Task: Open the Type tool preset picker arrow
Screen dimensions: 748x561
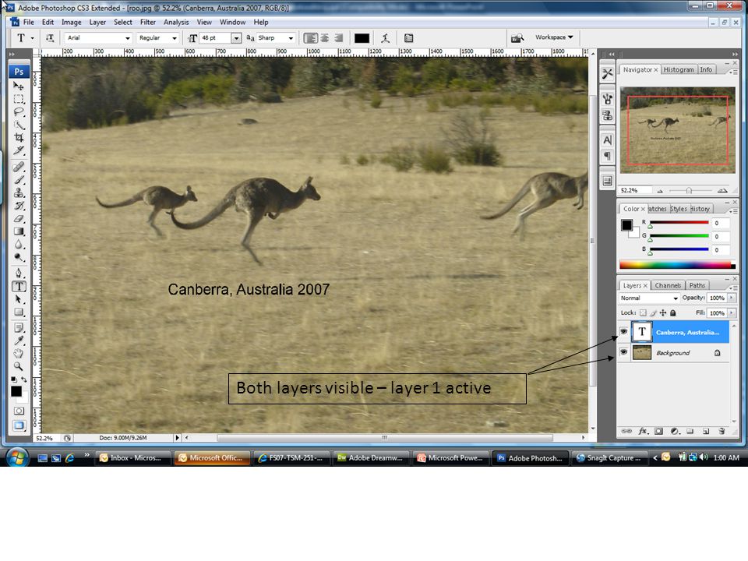Action: [x=33, y=38]
